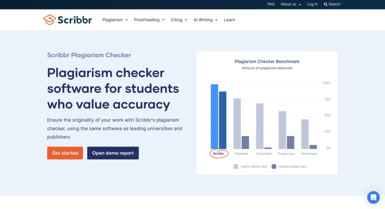Screen dimensions: 385x209
Task: Click the Plagiarism Checker Benchmark title
Action: (x=267, y=61)
